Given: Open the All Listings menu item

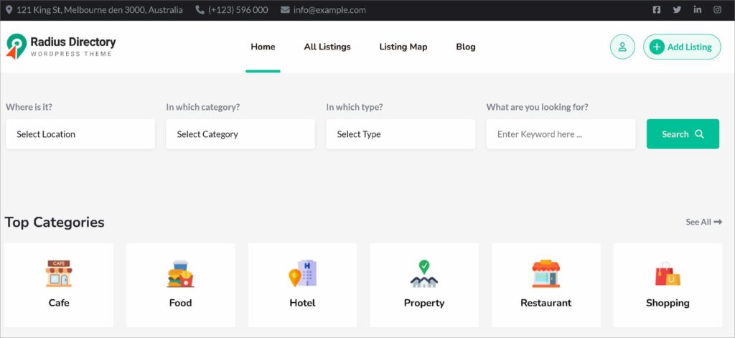Looking at the screenshot, I should coord(327,47).
